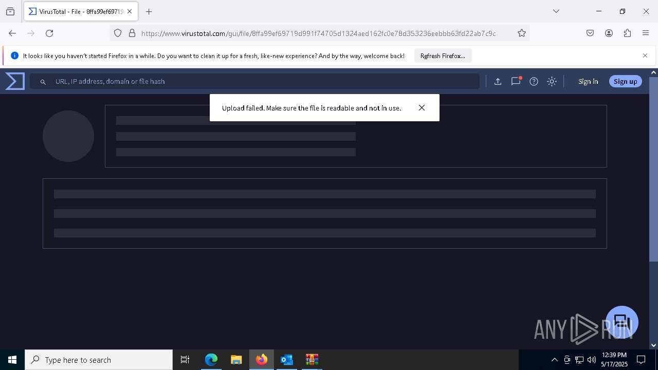Launch Microsoft Edge from taskbar
Image resolution: width=658 pixels, height=370 pixels.
(x=211, y=360)
